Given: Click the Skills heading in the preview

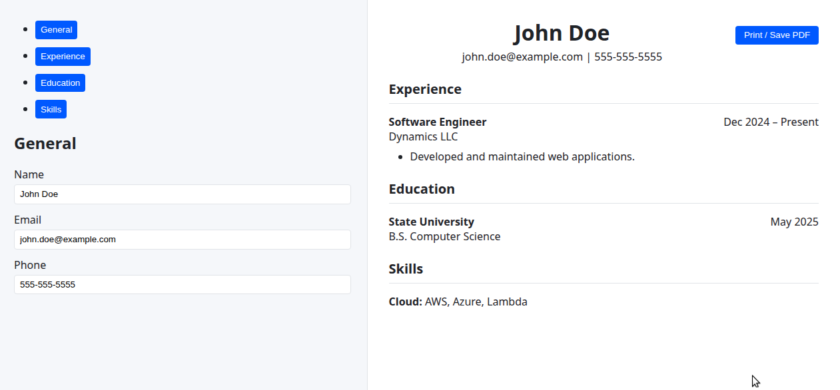Looking at the screenshot, I should pyautogui.click(x=406, y=269).
